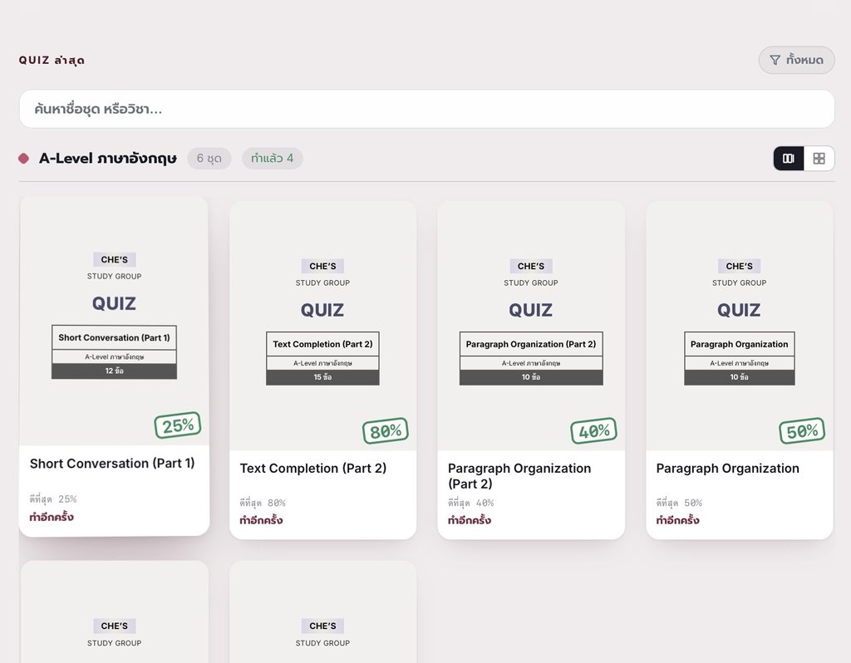
Task: Click ดีที่สุด 40% best score text
Action: [x=471, y=503]
